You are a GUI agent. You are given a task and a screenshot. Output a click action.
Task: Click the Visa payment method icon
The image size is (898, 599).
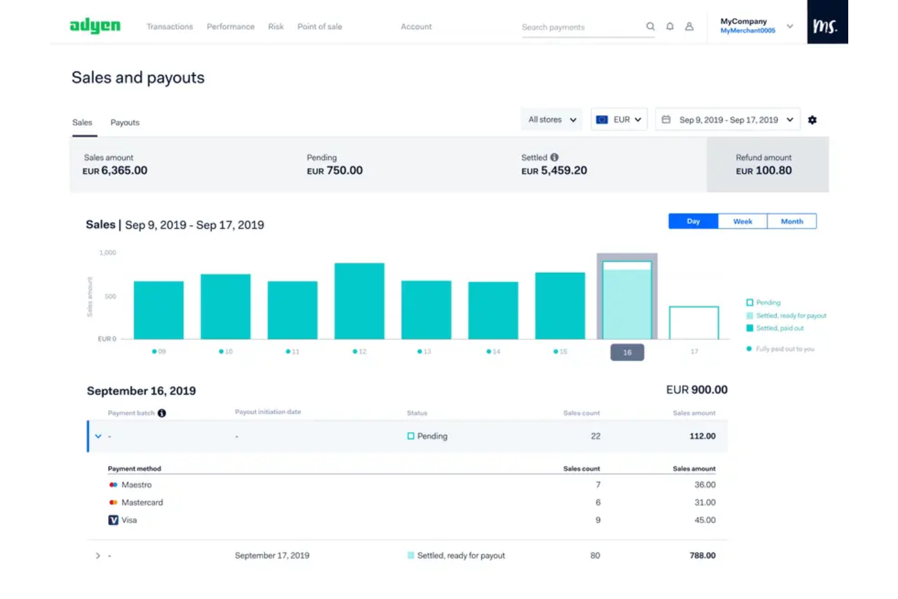[x=113, y=520]
